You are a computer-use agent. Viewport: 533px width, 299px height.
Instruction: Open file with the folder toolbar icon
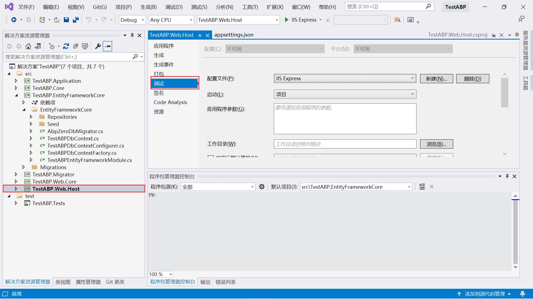pyautogui.click(x=57, y=20)
